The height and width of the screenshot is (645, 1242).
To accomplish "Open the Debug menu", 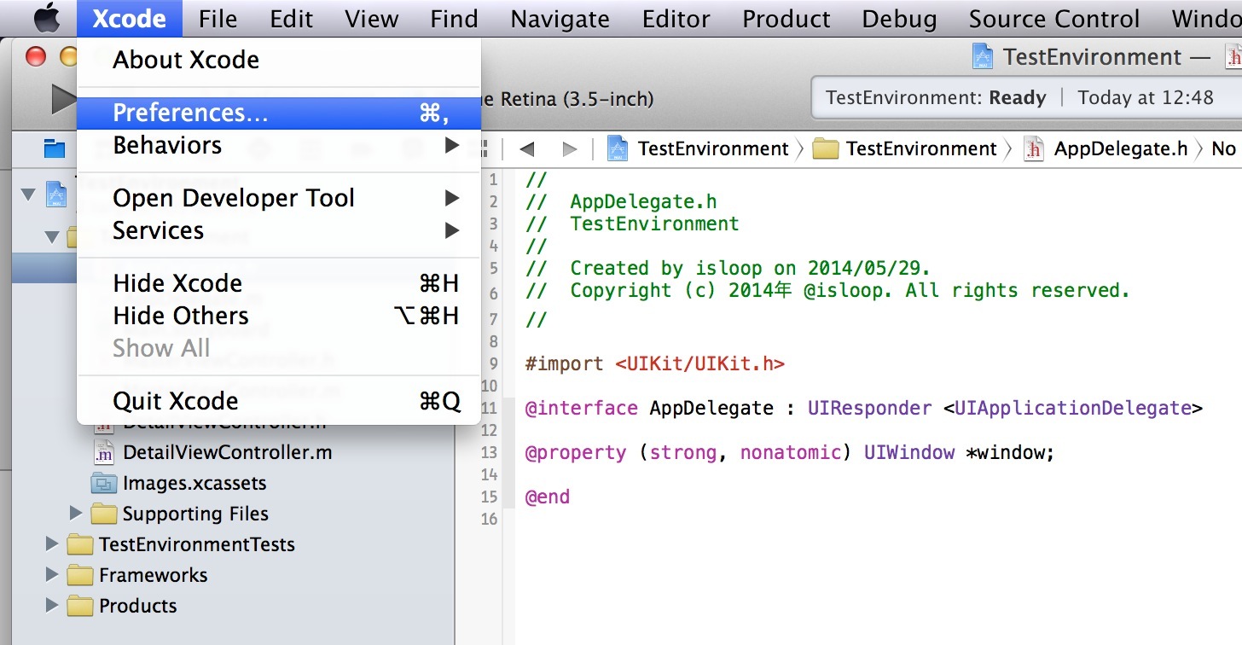I will click(899, 19).
